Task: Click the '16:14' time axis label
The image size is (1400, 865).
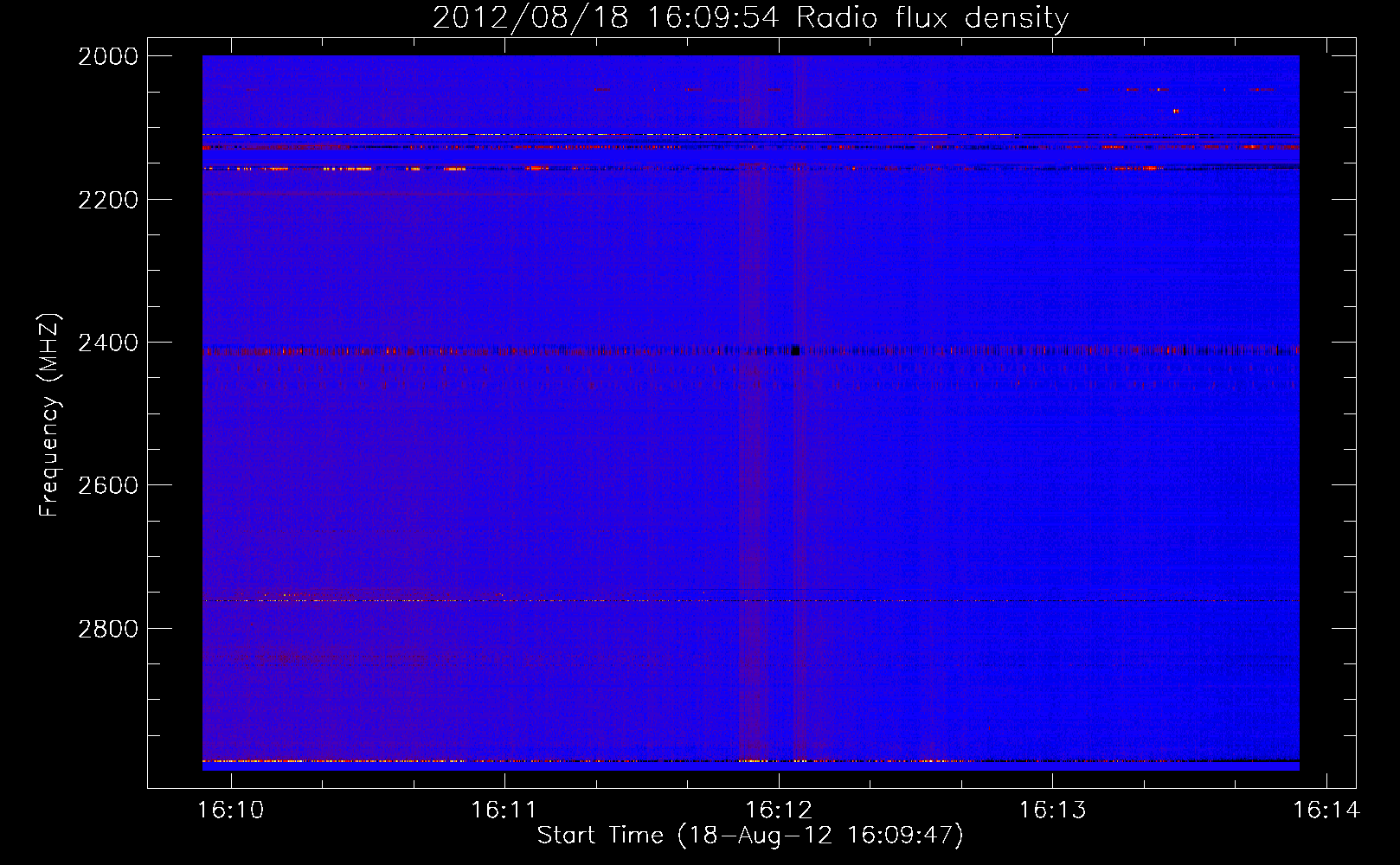Action: pos(1326,811)
